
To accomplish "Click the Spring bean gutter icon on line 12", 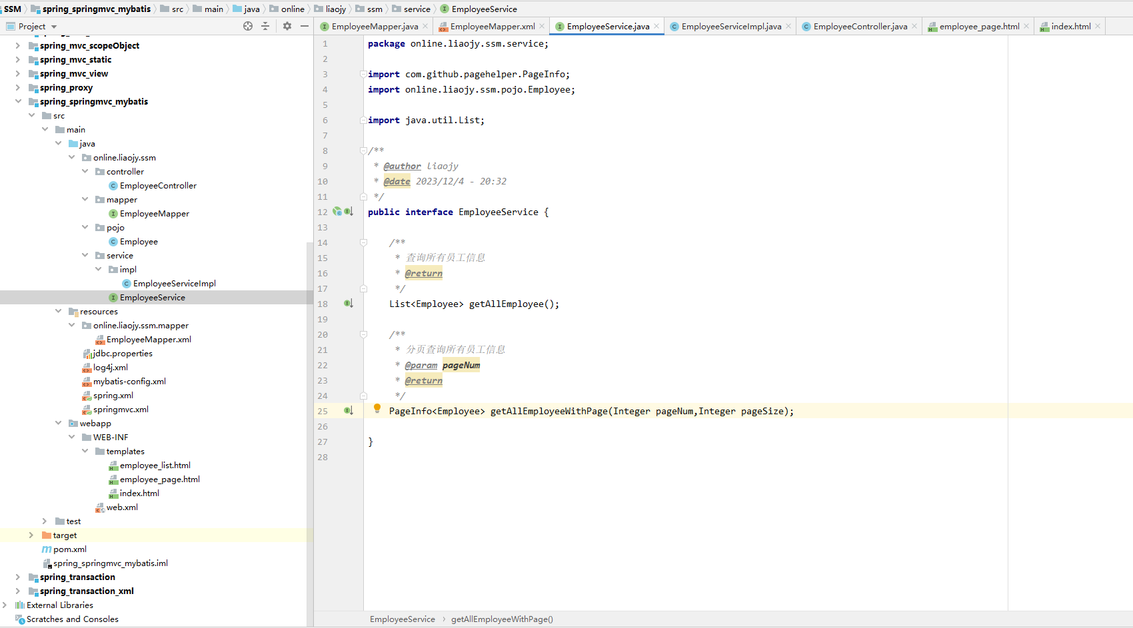I will coord(337,212).
